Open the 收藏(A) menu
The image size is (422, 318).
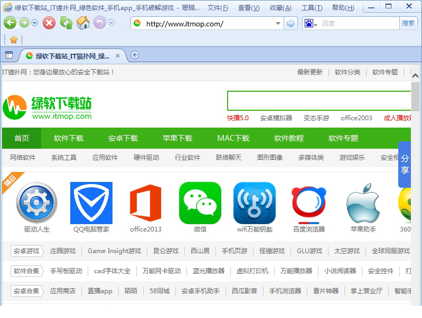[280, 8]
